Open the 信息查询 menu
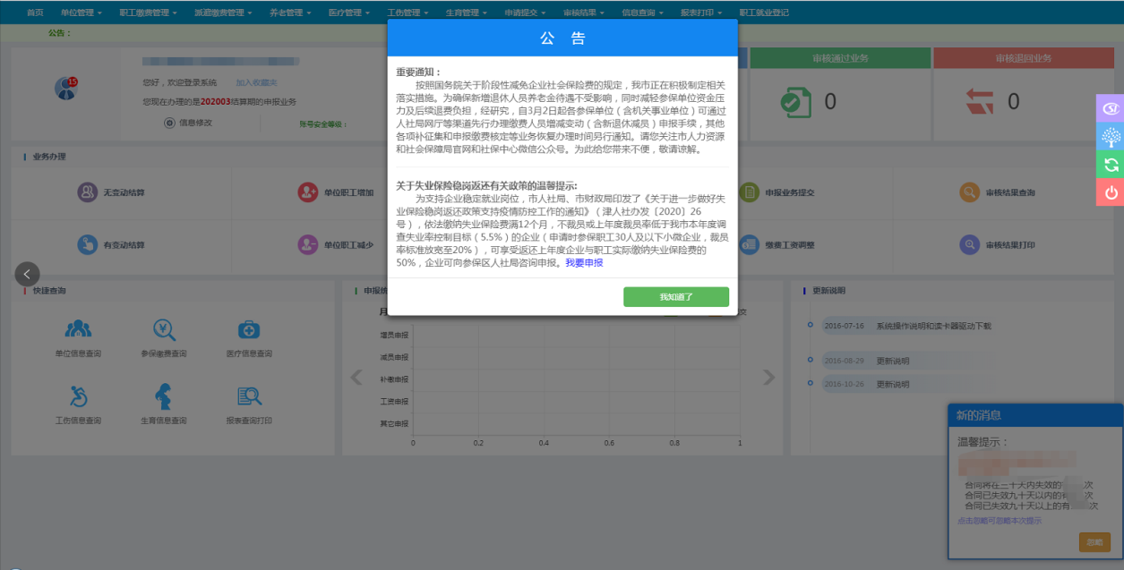 tap(643, 13)
